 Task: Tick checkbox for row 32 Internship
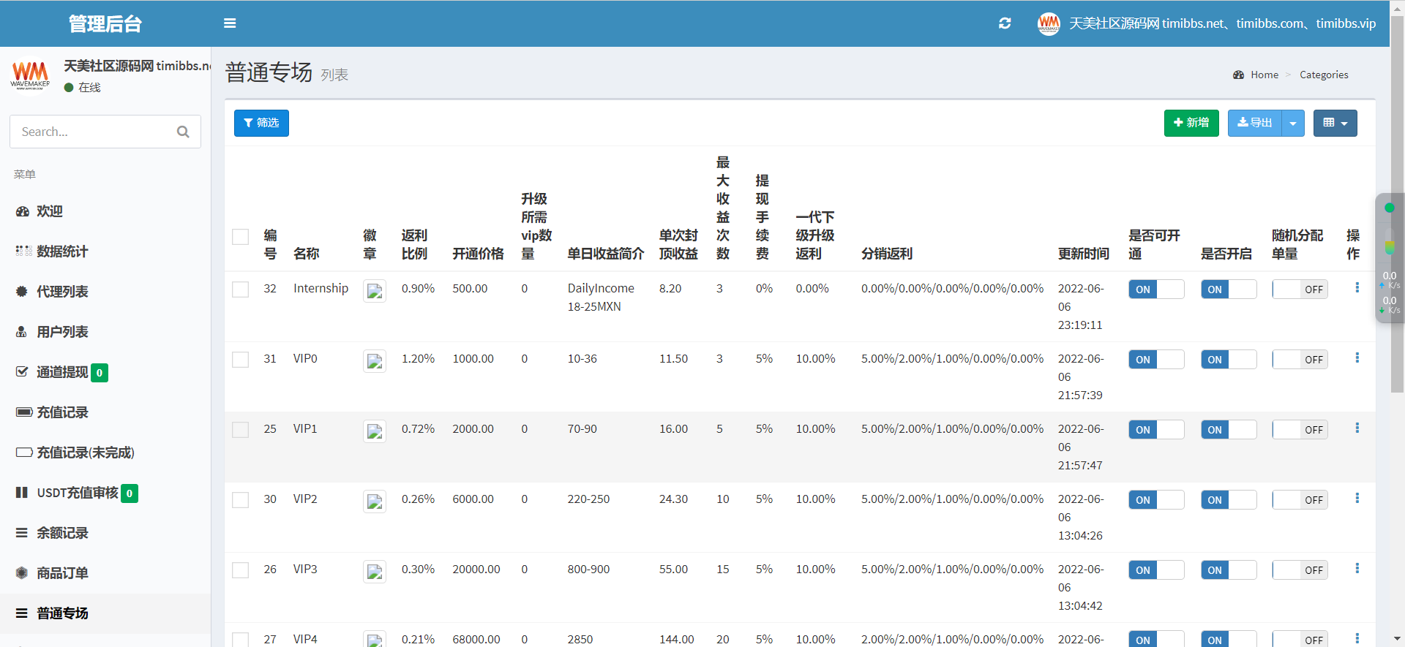240,290
